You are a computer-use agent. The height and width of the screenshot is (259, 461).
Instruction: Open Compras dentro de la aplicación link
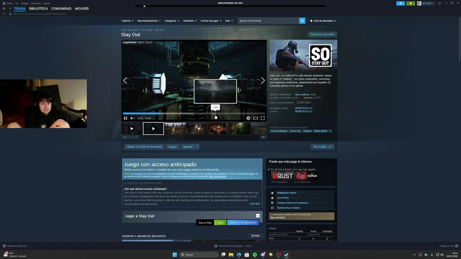click(292, 203)
